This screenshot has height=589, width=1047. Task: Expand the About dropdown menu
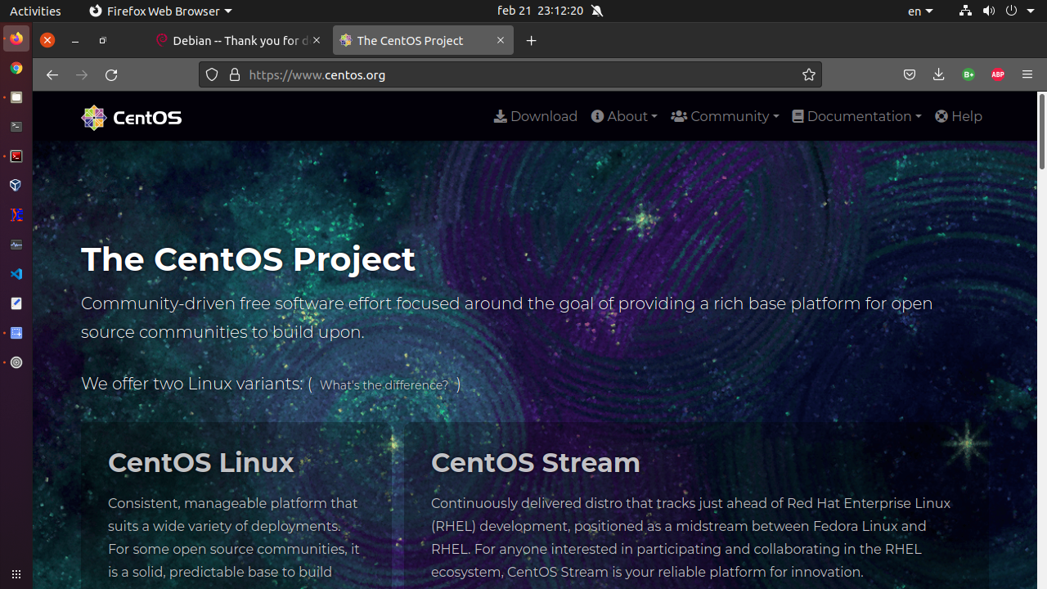tap(624, 116)
